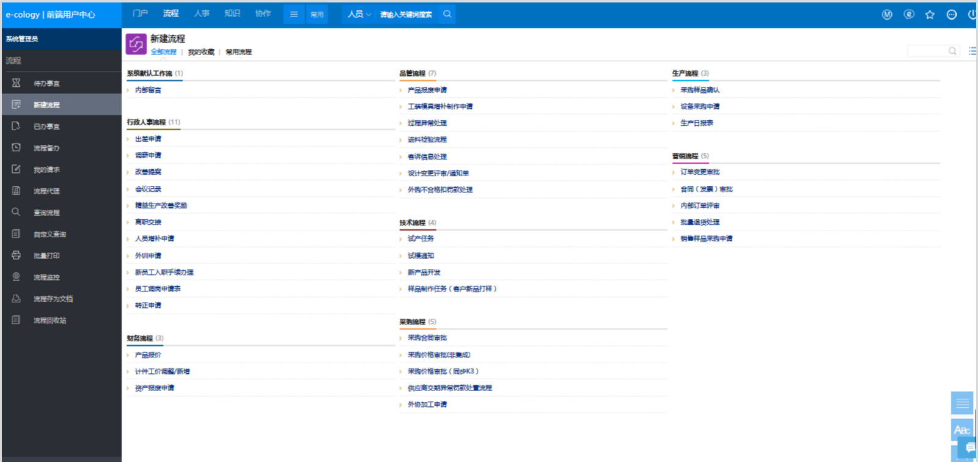The height and width of the screenshot is (462, 978).
Task: Open the 订单变更审批 workflow link
Action: (x=700, y=172)
